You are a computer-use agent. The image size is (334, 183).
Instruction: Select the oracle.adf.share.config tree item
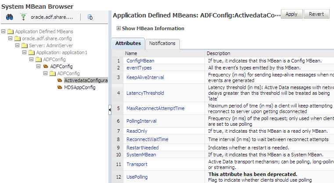(47, 38)
